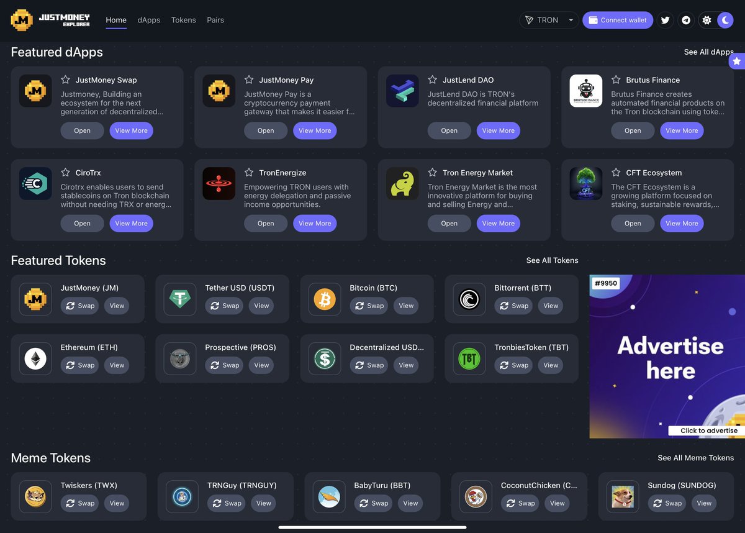
Task: Click the JustMoney Swap app icon
Action: point(35,91)
